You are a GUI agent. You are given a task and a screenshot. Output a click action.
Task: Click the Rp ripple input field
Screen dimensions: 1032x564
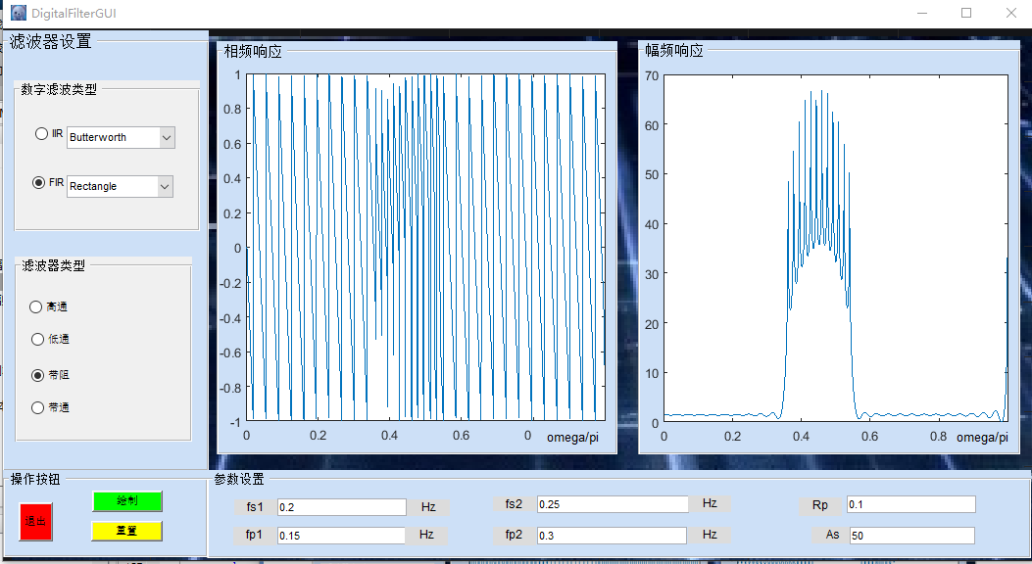909,503
